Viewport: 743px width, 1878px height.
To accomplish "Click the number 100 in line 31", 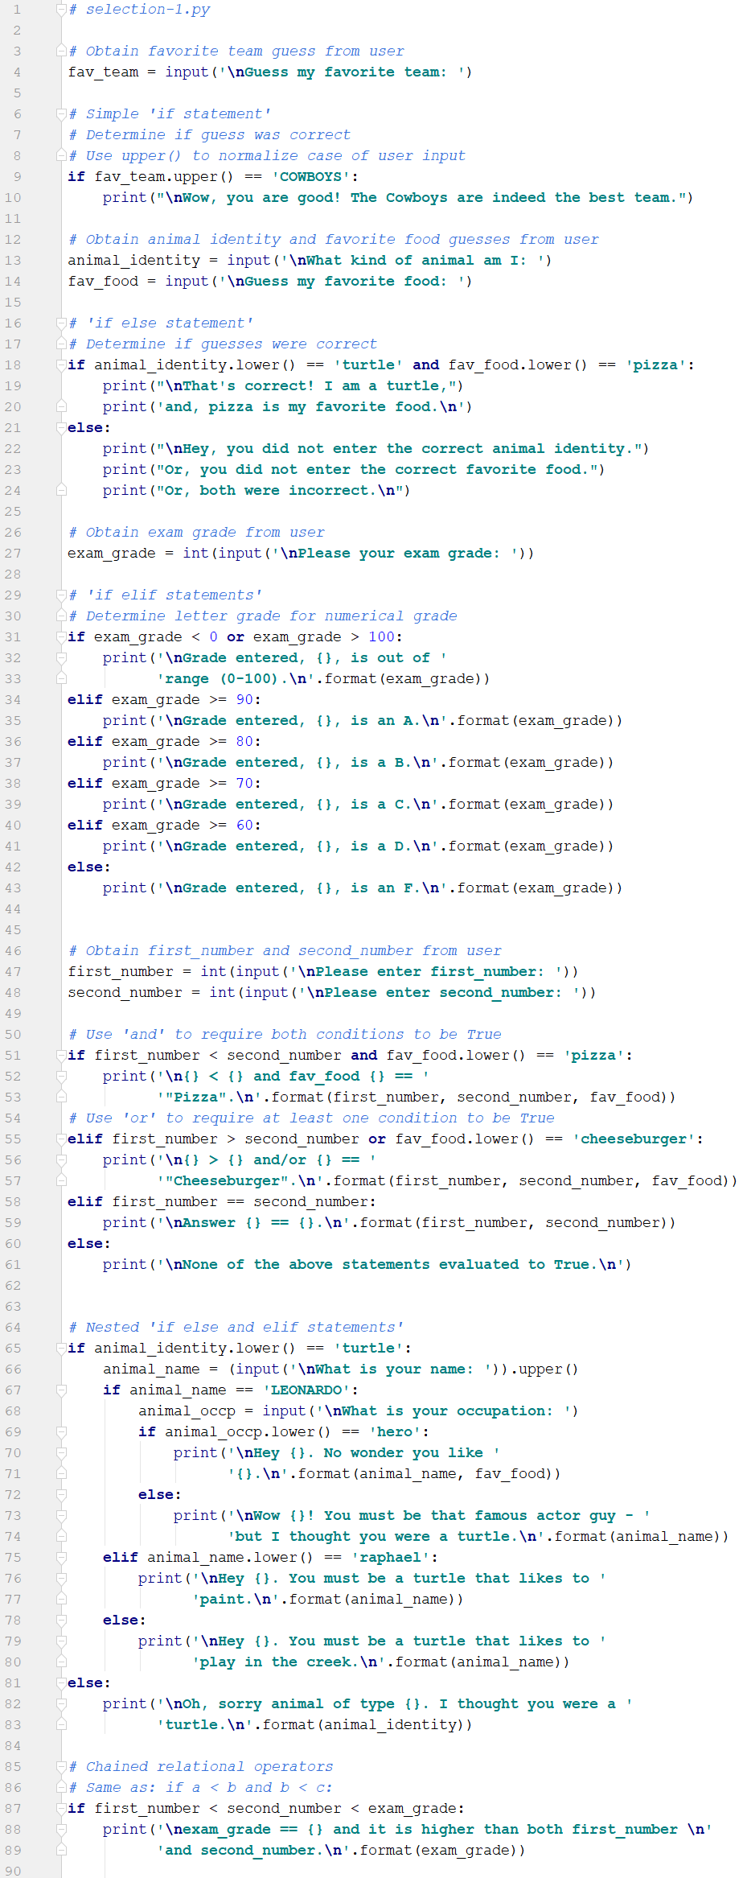I will [x=381, y=637].
